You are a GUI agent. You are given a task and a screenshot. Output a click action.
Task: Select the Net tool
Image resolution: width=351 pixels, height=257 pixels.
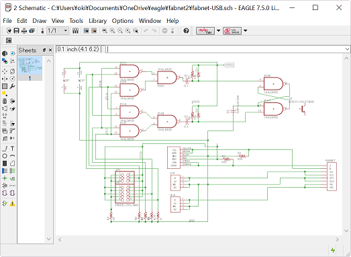(12, 171)
